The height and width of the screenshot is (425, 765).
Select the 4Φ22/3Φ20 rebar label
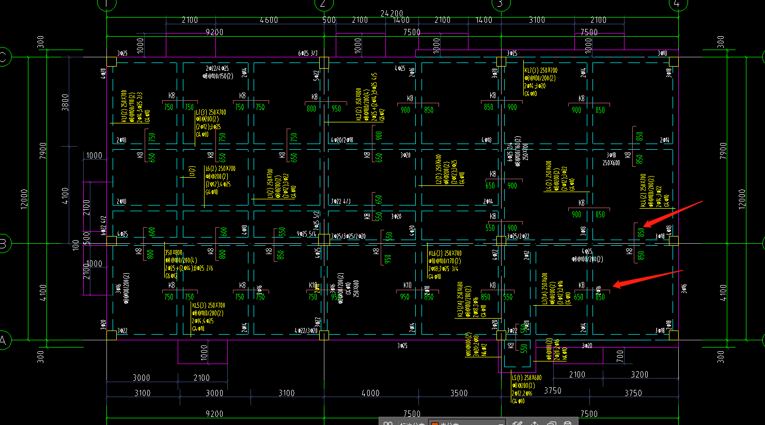coord(306,330)
